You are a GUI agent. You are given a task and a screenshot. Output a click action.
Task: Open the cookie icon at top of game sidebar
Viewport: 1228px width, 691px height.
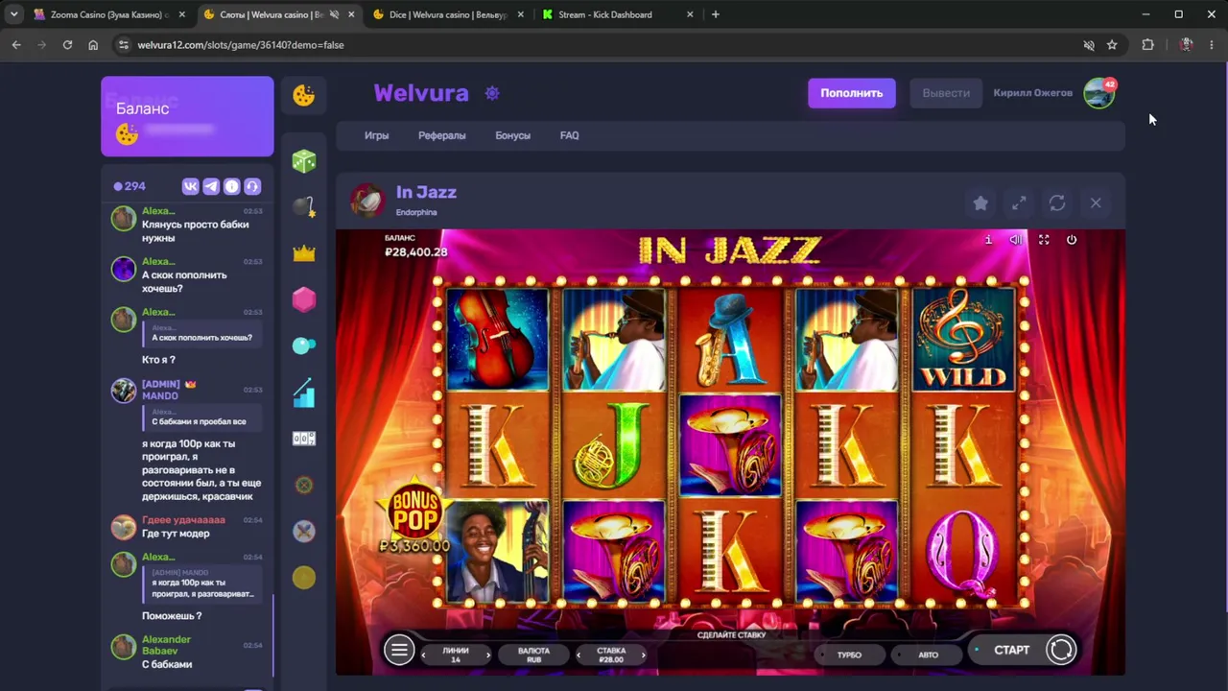[304, 95]
